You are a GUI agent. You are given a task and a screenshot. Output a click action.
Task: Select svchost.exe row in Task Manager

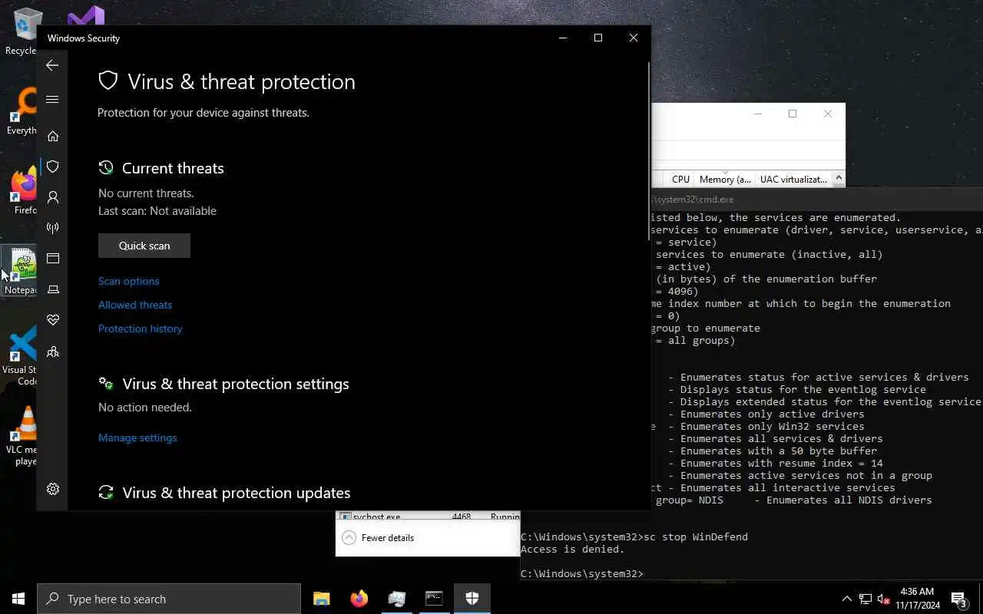click(429, 517)
